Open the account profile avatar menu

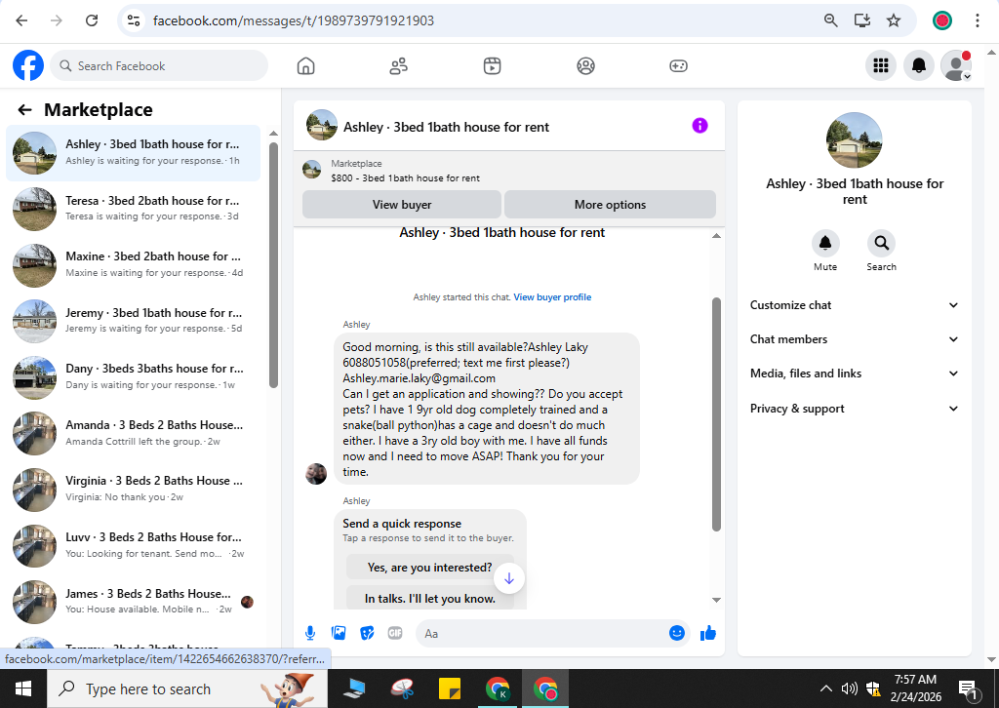pyautogui.click(x=956, y=65)
